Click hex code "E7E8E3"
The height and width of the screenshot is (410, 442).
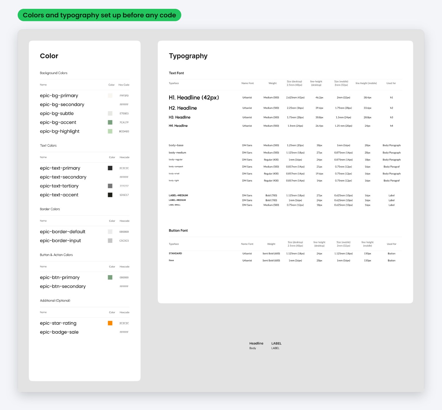(x=124, y=113)
